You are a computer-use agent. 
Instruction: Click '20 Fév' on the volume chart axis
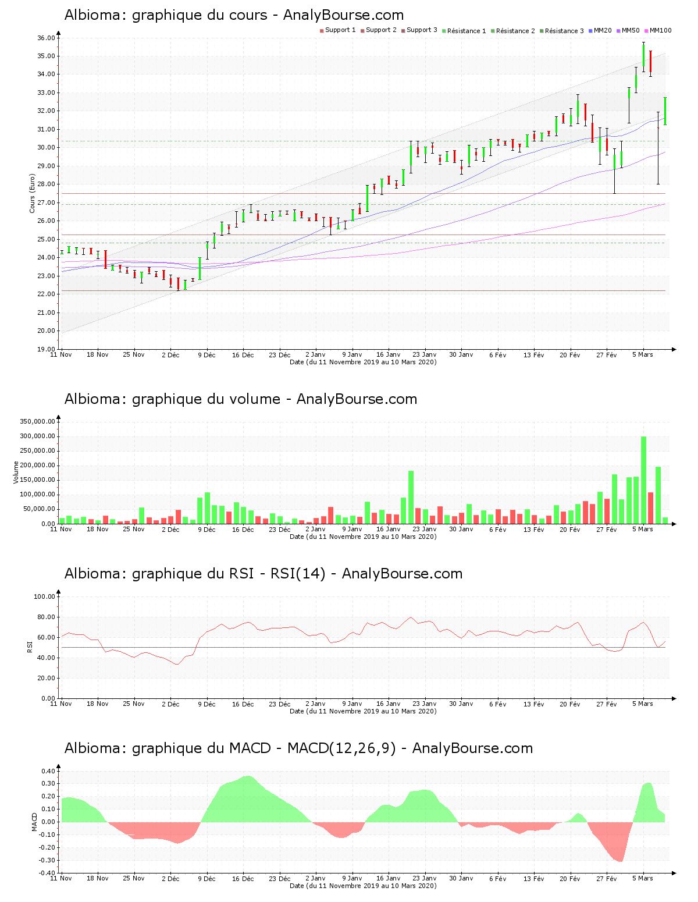570,530
